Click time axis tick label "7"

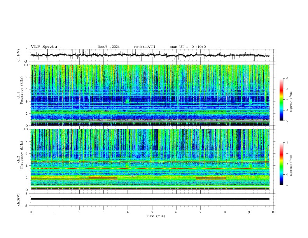click(x=201, y=212)
